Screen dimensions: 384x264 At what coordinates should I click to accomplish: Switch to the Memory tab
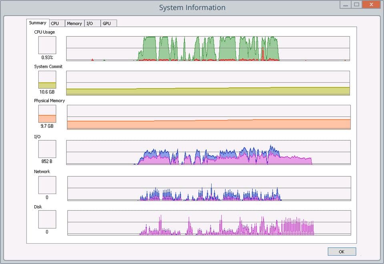click(x=74, y=23)
